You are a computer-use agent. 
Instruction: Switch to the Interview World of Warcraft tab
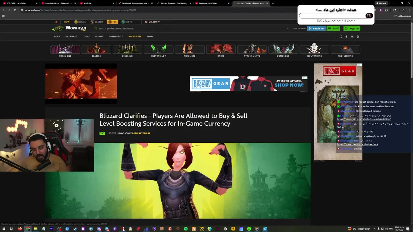pos(58,3)
